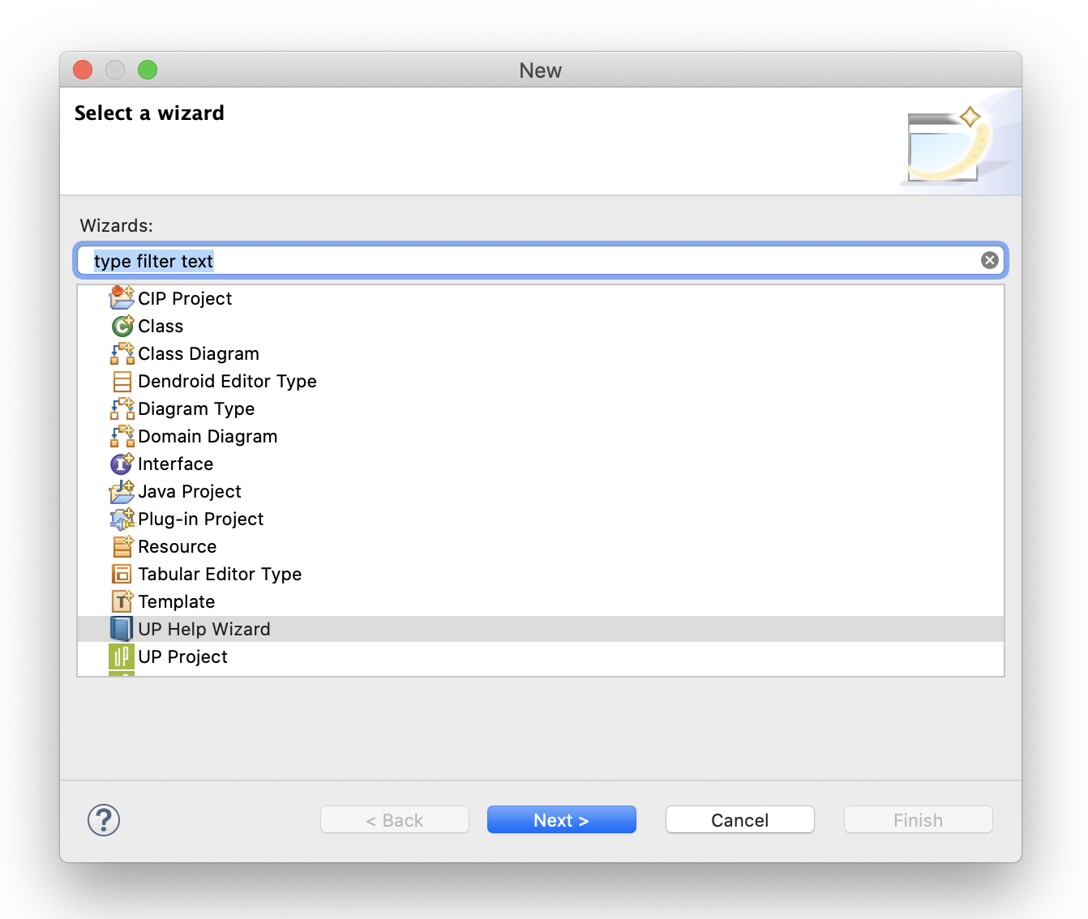Click the green UP Project icon
The width and height of the screenshot is (1088, 919).
pyautogui.click(x=122, y=656)
